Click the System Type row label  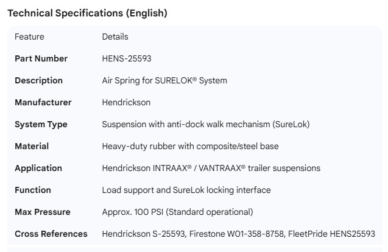41,124
